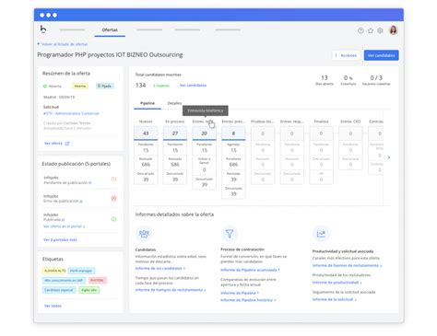Go back via Volver al listado de ofertas
Viewport: 437px width, 336px height.
63,44
